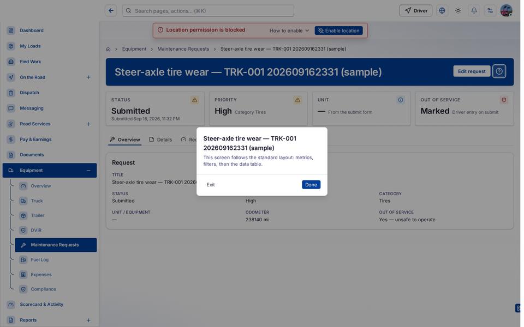Viewport: 524px width, 327px height.
Task: Click the Out of Service alert icon
Action: click(x=504, y=100)
